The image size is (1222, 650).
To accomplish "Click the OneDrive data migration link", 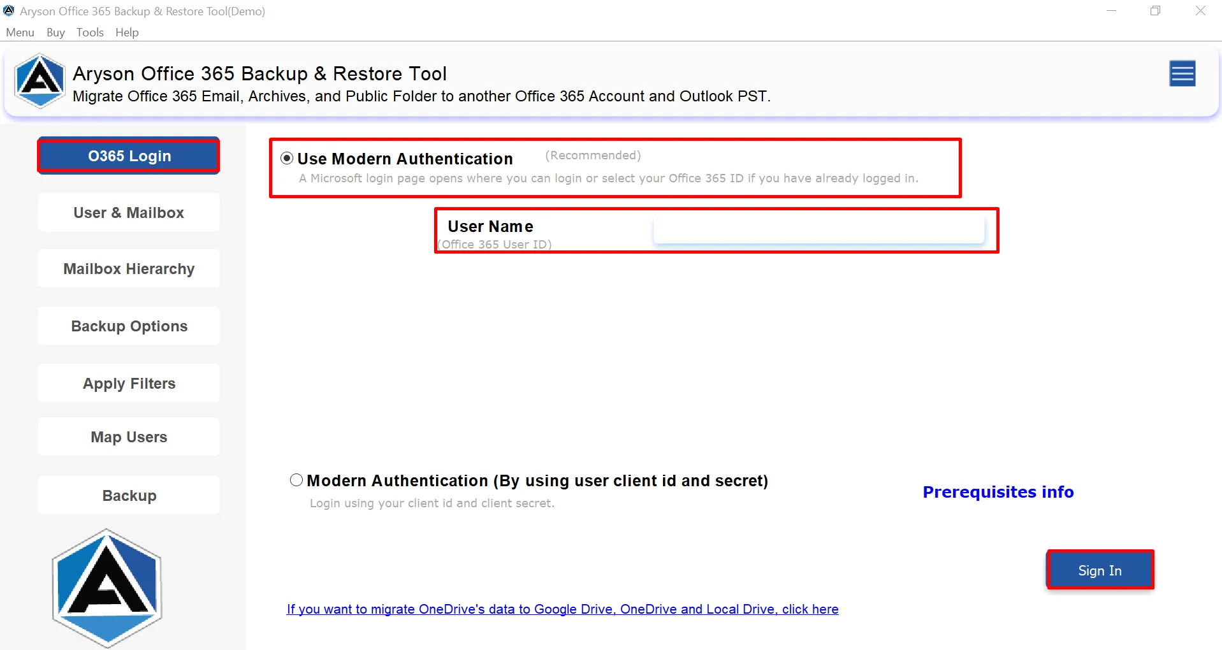I will tap(562, 609).
